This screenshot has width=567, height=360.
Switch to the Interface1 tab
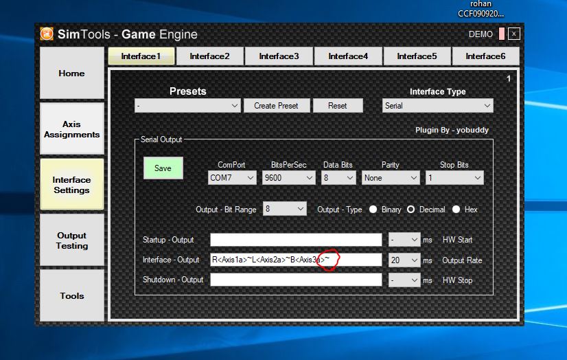tap(141, 56)
